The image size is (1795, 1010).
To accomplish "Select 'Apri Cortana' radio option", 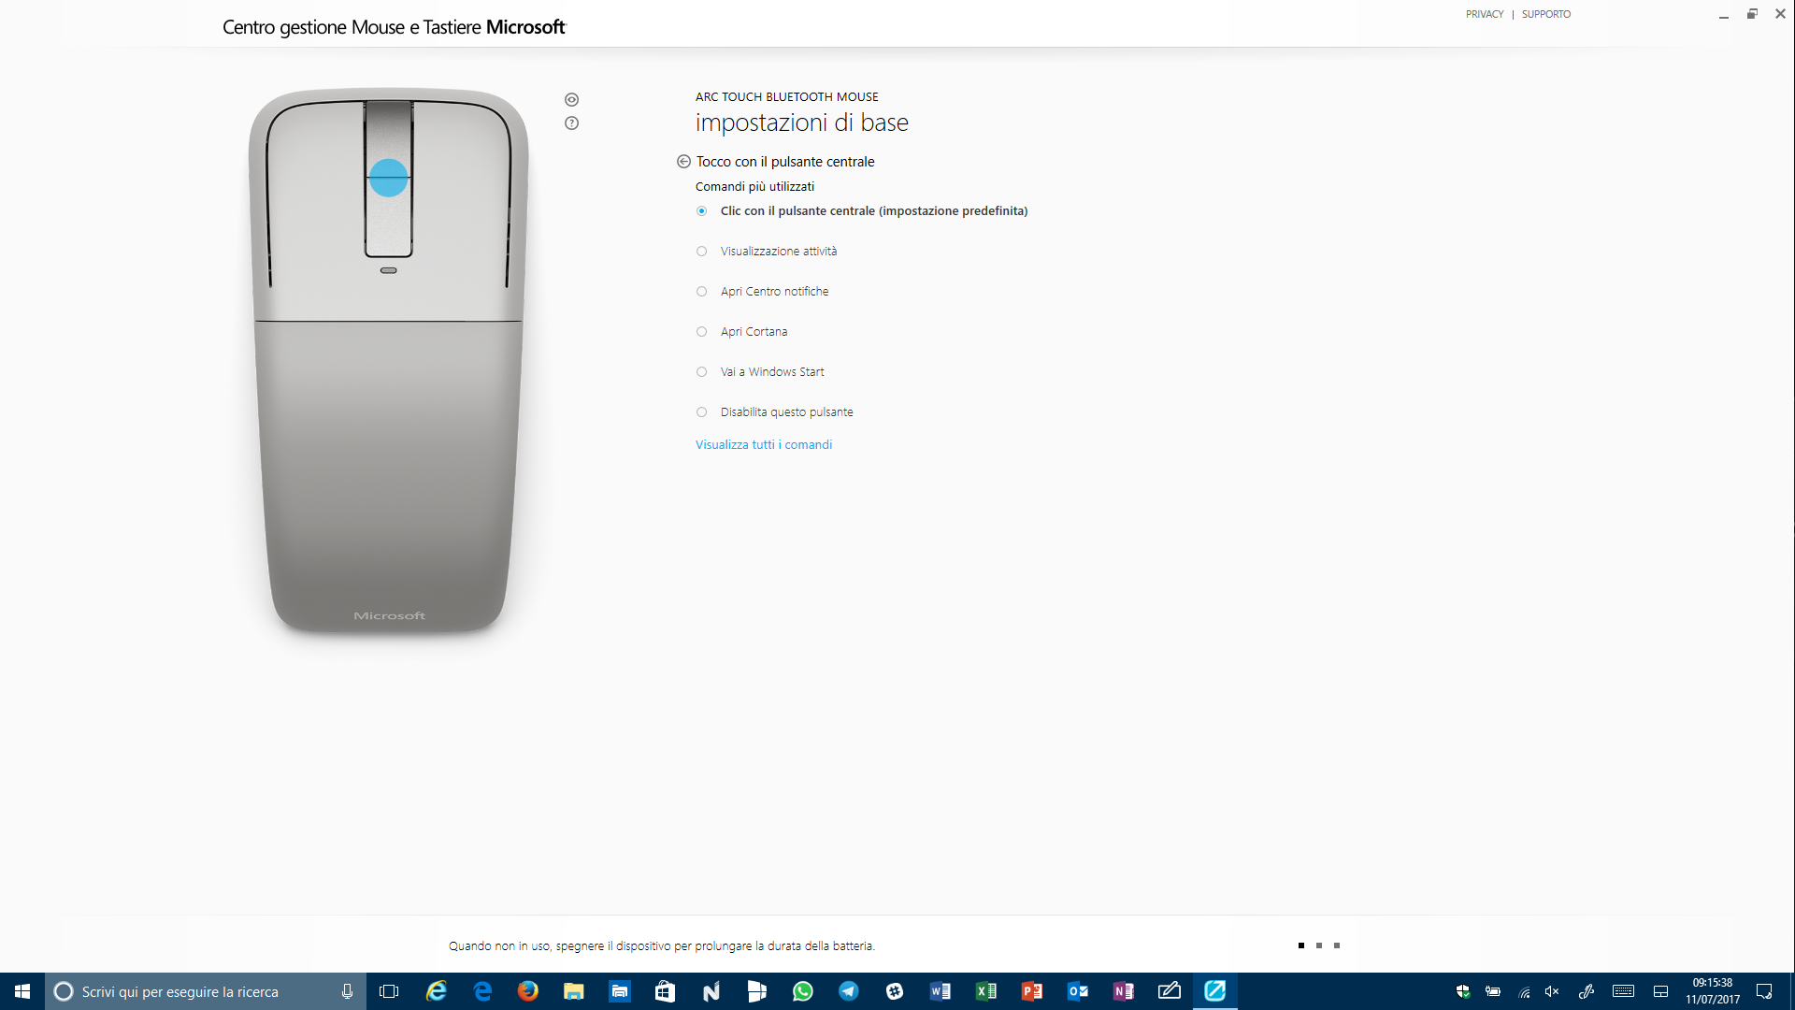I will pyautogui.click(x=701, y=332).
